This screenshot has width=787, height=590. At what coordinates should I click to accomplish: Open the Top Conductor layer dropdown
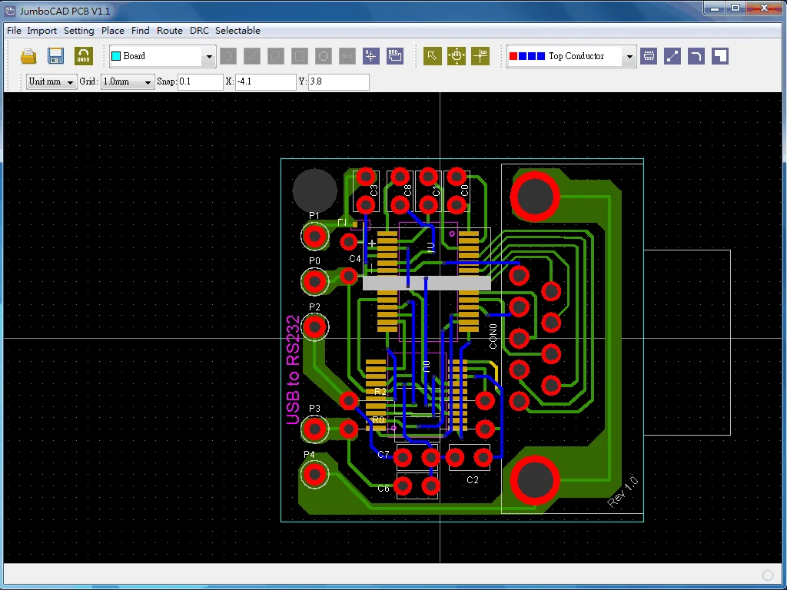[629, 55]
